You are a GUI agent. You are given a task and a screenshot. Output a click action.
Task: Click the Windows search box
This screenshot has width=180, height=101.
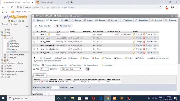tap(31, 98)
